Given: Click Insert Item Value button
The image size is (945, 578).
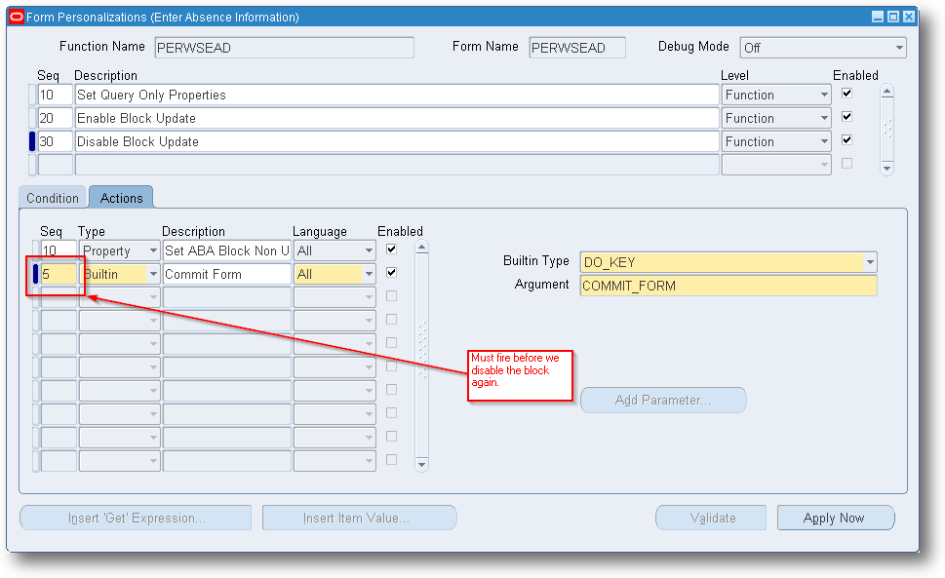Looking at the screenshot, I should tap(359, 518).
